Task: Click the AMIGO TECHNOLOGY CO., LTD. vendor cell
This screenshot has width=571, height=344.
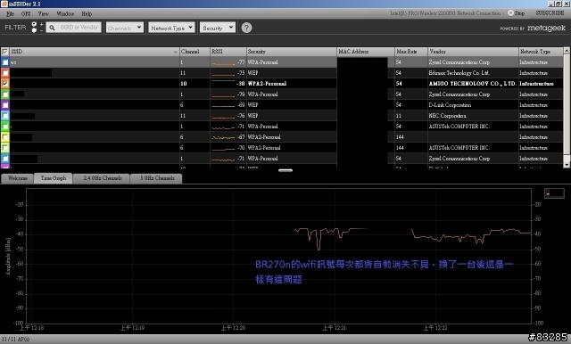Action: (x=472, y=84)
